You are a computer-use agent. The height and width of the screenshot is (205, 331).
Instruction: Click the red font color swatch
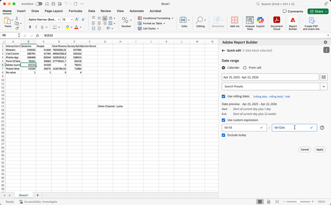pos(76,27)
